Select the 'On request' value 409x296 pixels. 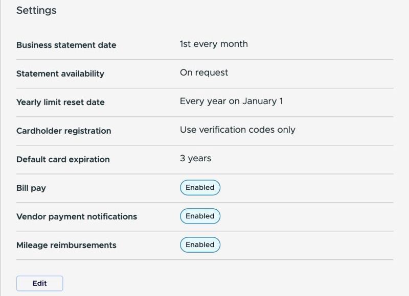click(204, 72)
